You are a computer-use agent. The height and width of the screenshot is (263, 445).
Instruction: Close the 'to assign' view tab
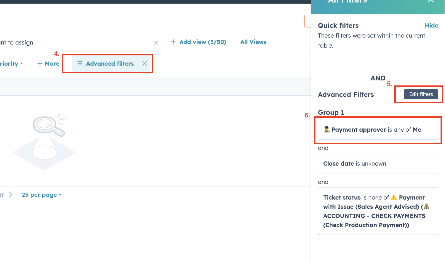[x=156, y=43]
